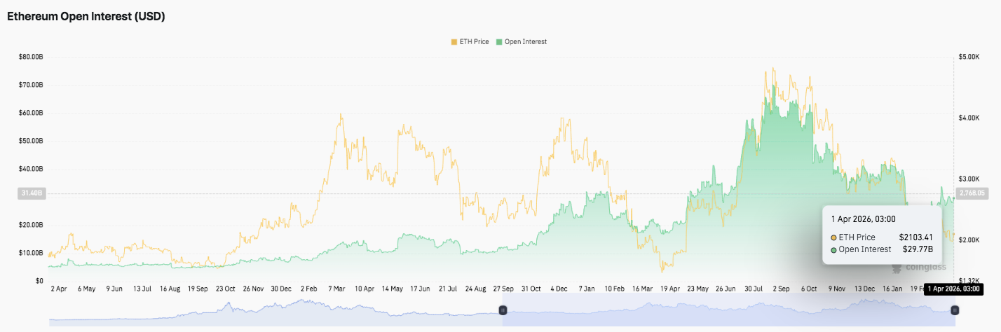This screenshot has width=1001, height=332.
Task: Click the $5.00K price axis label
Action: (x=970, y=57)
